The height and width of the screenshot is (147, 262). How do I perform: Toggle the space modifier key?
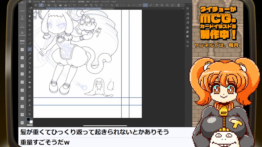(x=22, y=42)
